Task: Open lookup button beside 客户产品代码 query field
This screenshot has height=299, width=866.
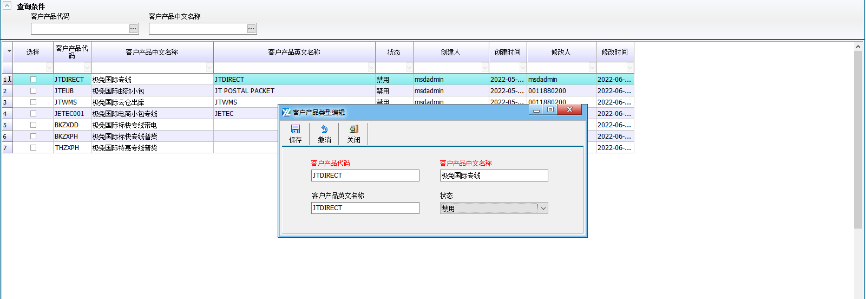Action: tap(133, 29)
